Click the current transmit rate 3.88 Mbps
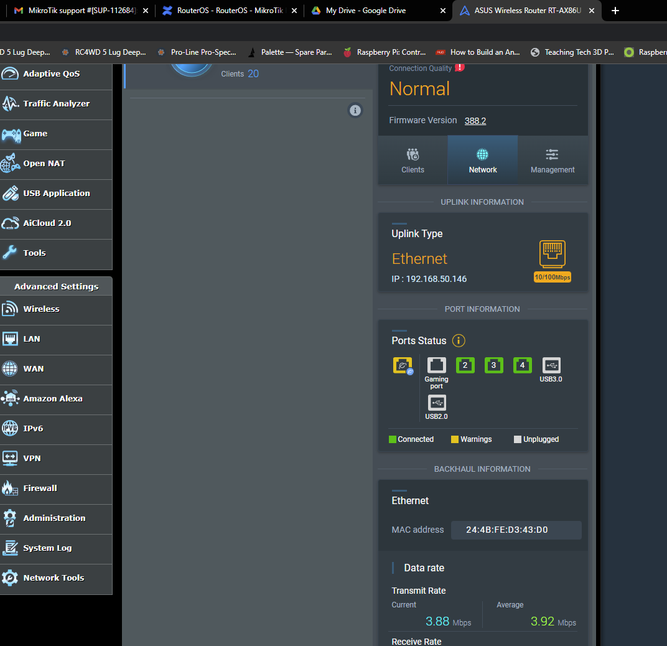Image resolution: width=667 pixels, height=646 pixels. (449, 621)
